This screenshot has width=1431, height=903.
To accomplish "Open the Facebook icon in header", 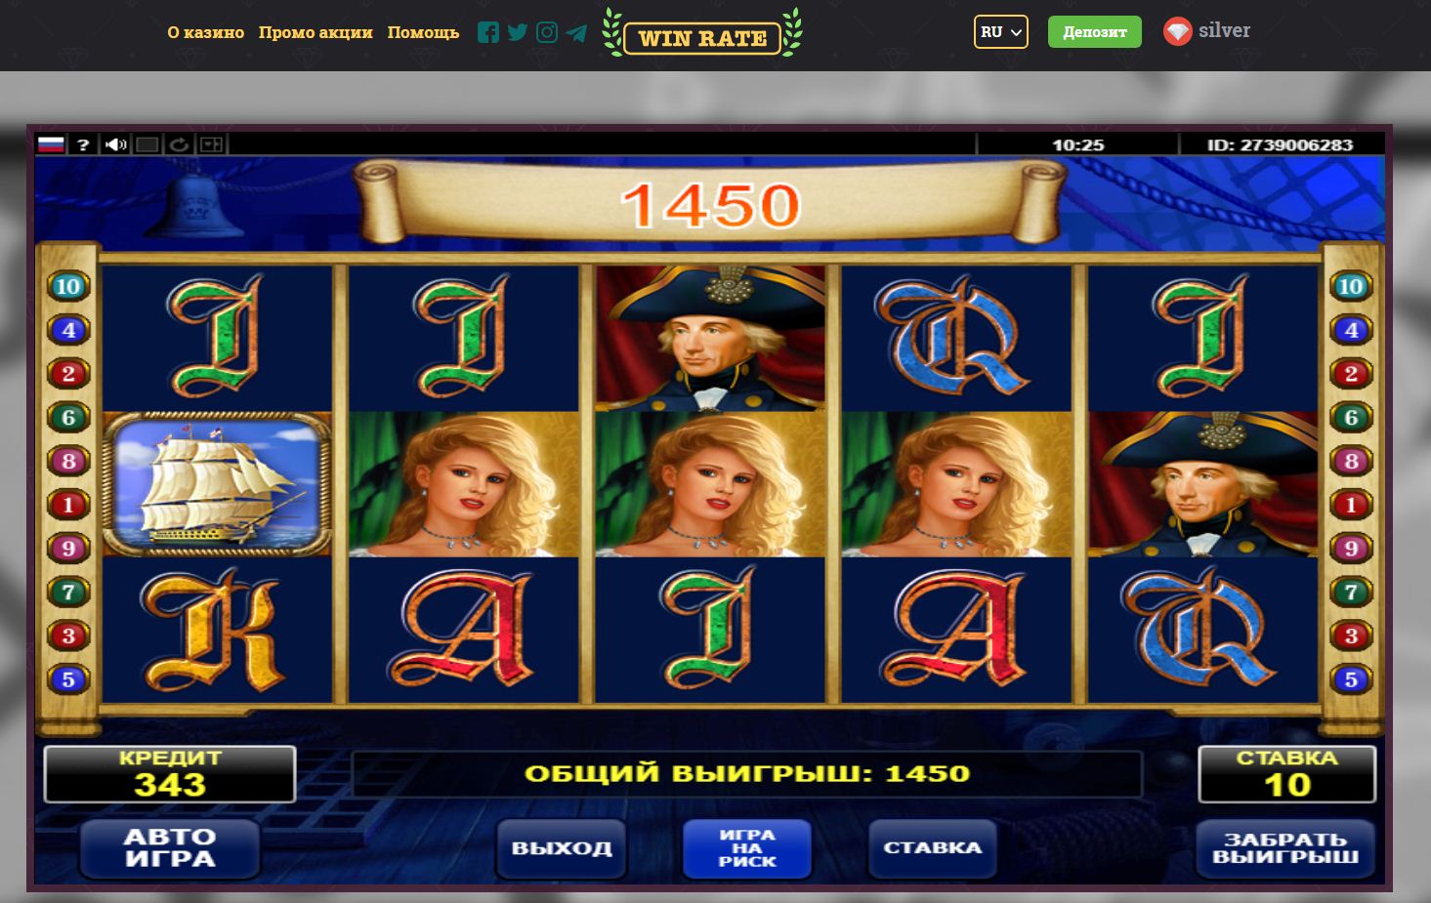I will (x=488, y=32).
